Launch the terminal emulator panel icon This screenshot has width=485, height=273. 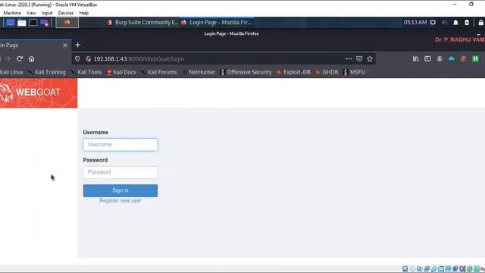click(33, 23)
